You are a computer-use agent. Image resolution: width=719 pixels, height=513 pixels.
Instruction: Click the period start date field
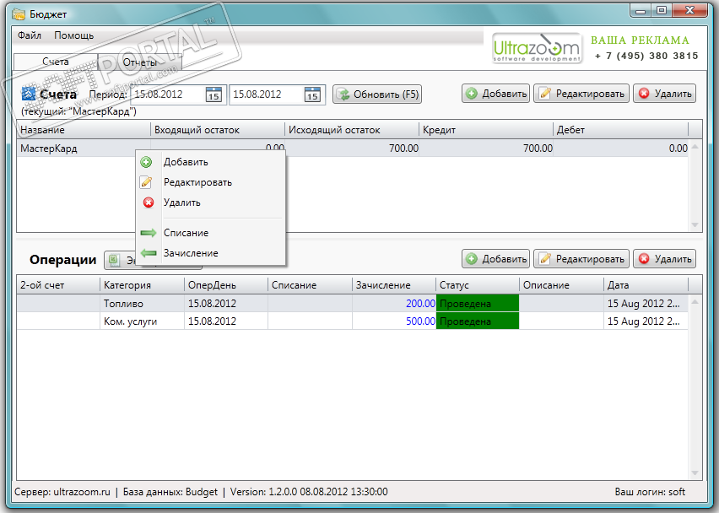[168, 94]
